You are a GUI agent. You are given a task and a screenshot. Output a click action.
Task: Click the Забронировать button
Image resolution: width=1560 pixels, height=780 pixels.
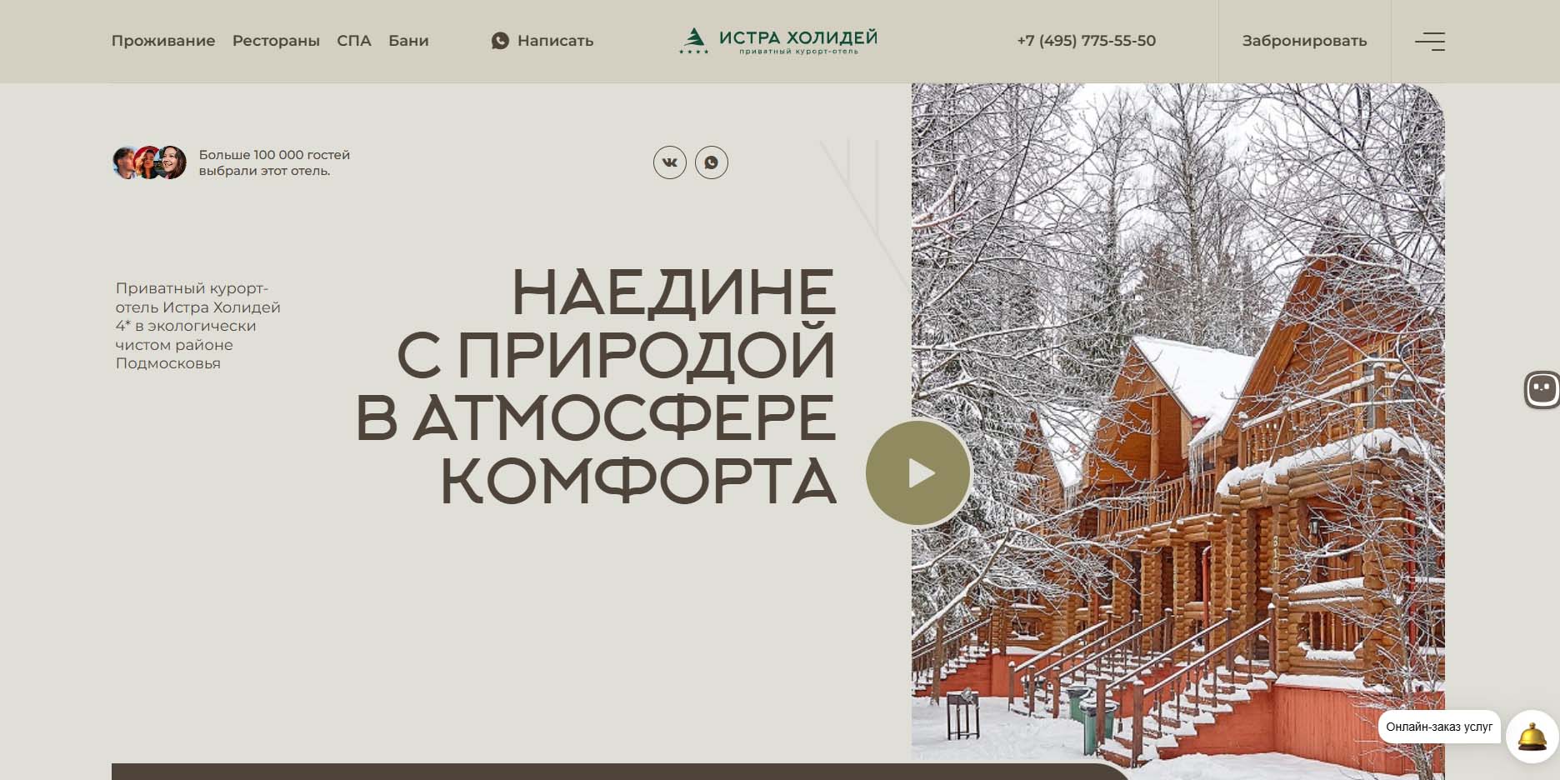coord(1304,41)
